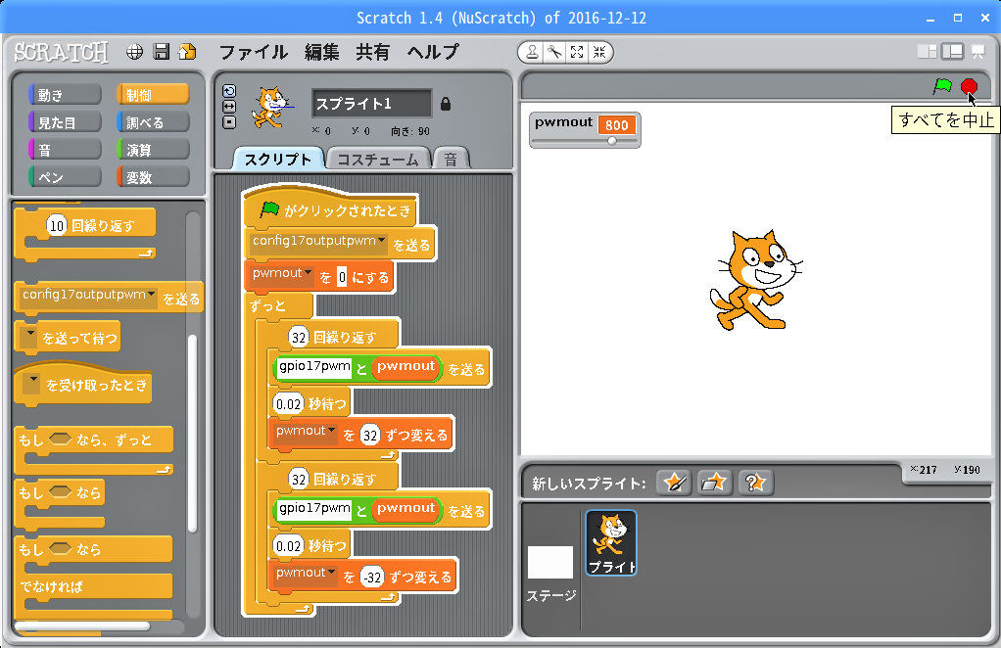Open the 音 block category
Screen dimensions: 1001x648
tap(65, 150)
